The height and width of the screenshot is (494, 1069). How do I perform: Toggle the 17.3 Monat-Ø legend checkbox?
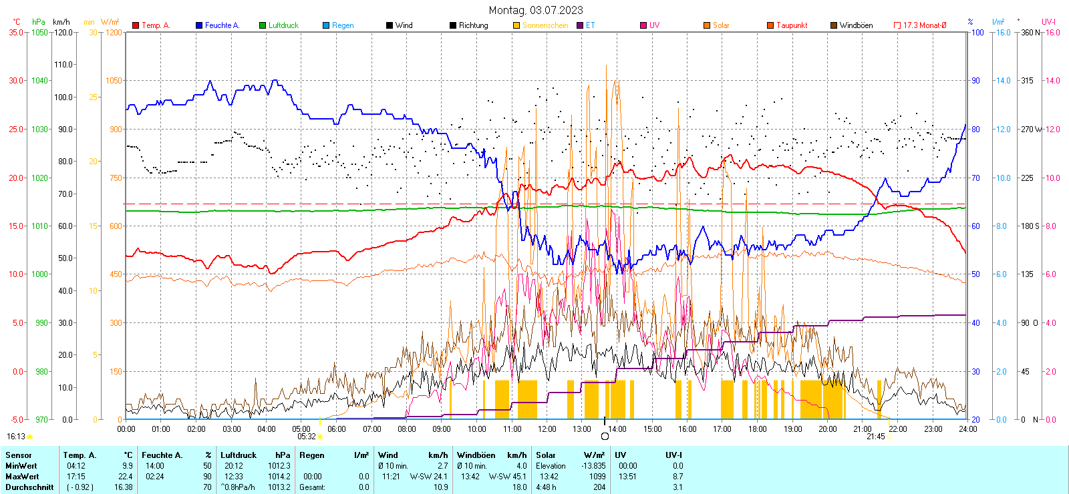[897, 25]
